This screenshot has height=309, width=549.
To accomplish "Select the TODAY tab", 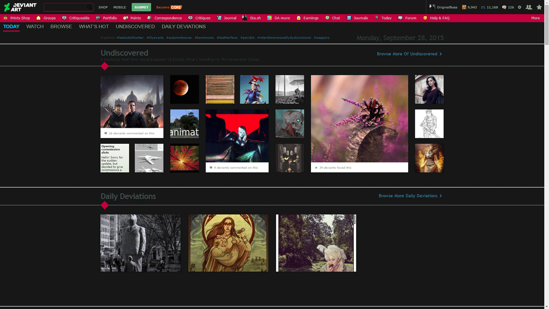I will 11,27.
